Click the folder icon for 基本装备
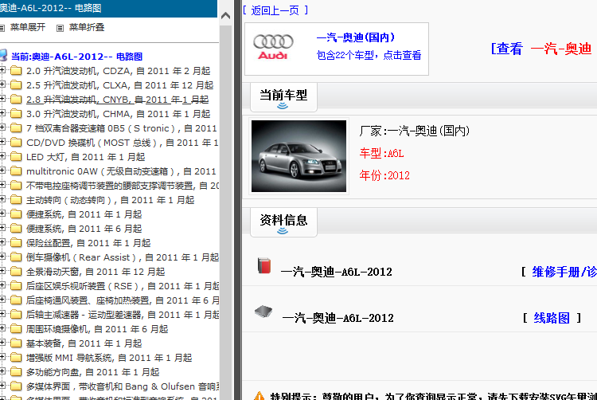The width and height of the screenshot is (597, 400). click(16, 343)
